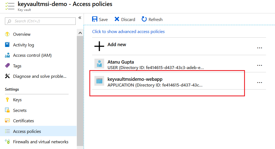
Task: Click the Save button label
Action: coord(103,19)
